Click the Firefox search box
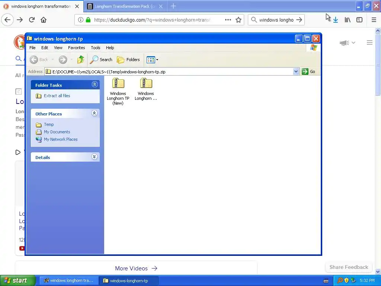This screenshot has width=381, height=286. (276, 20)
